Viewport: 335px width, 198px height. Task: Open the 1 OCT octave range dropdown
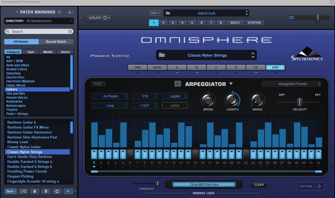[x=145, y=105]
